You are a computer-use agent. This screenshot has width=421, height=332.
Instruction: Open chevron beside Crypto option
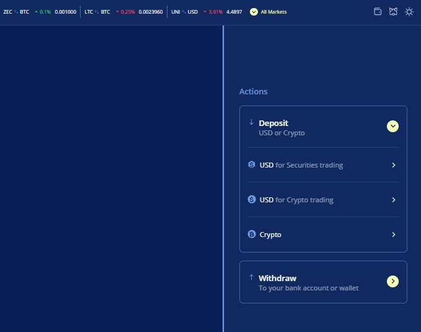coord(394,235)
